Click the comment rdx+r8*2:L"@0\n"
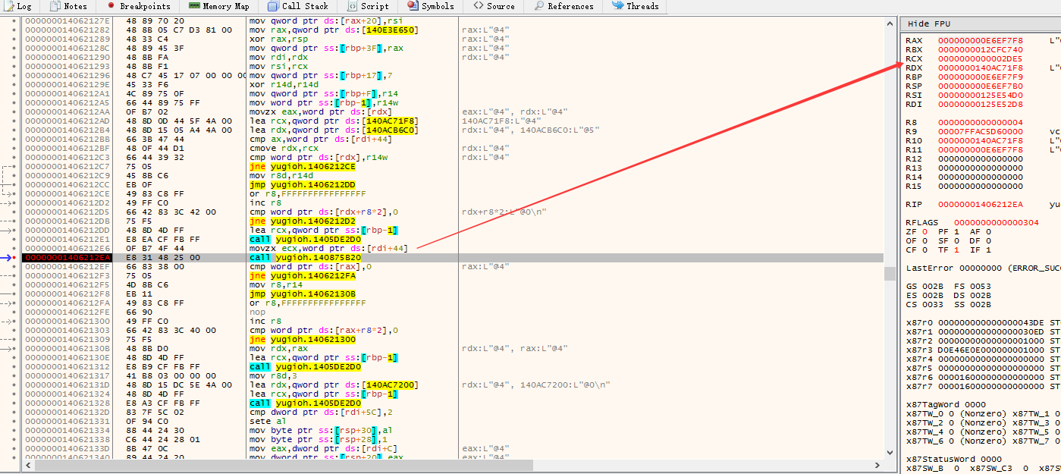This screenshot has height=474, width=1061. (504, 212)
